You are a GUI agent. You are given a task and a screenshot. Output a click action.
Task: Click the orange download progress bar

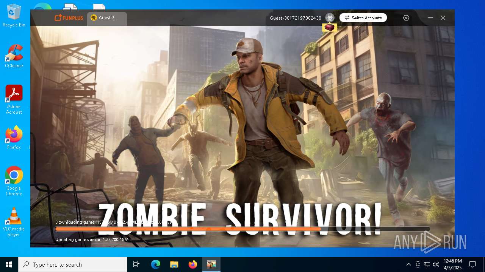click(x=242, y=229)
